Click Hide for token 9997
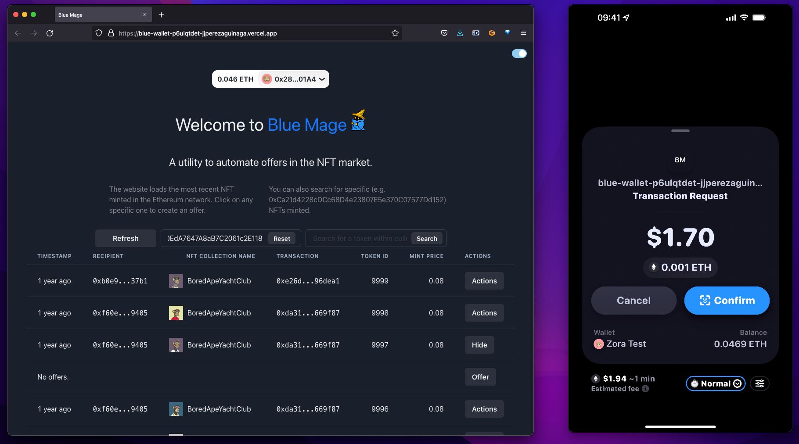Image resolution: width=799 pixels, height=444 pixels. coord(479,345)
